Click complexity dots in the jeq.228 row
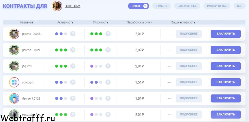The width and height of the screenshot is (249, 122). pos(96,66)
